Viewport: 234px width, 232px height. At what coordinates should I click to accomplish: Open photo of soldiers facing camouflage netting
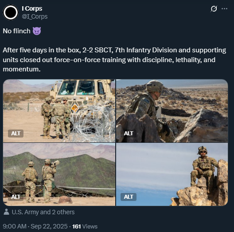[59, 174]
